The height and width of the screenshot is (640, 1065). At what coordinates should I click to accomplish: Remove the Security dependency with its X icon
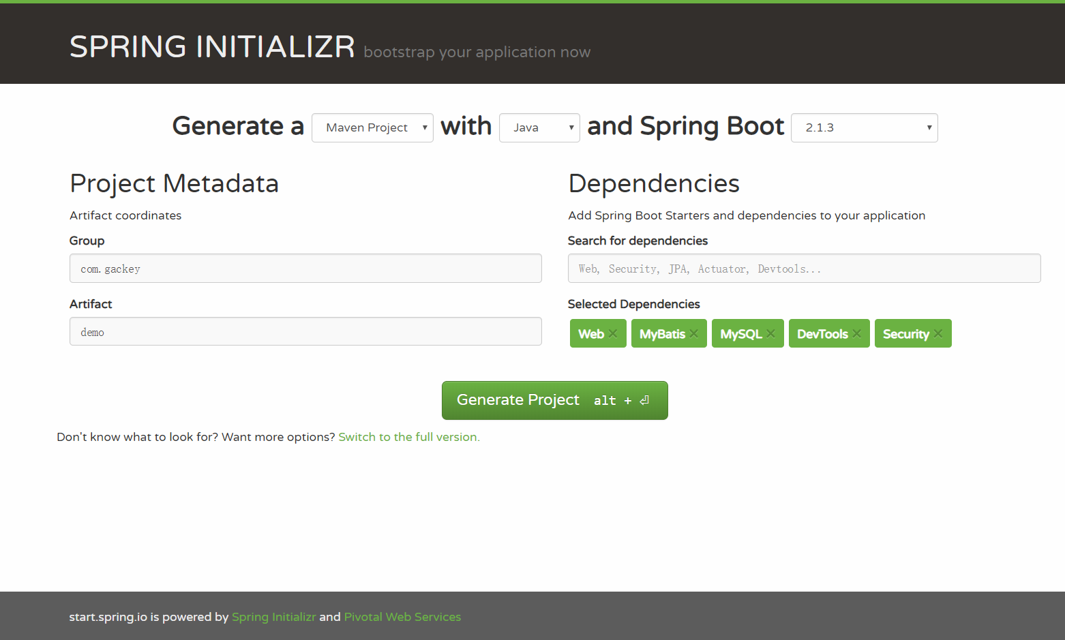pos(938,333)
